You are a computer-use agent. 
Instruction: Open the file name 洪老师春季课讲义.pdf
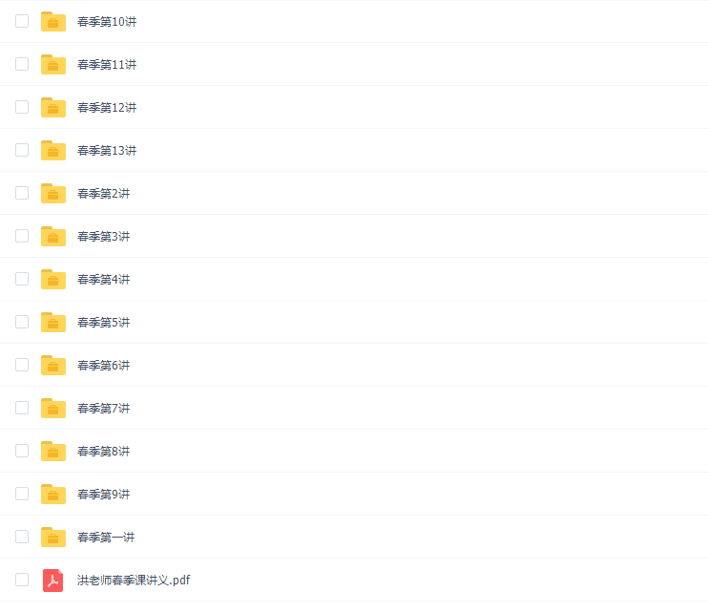point(134,580)
